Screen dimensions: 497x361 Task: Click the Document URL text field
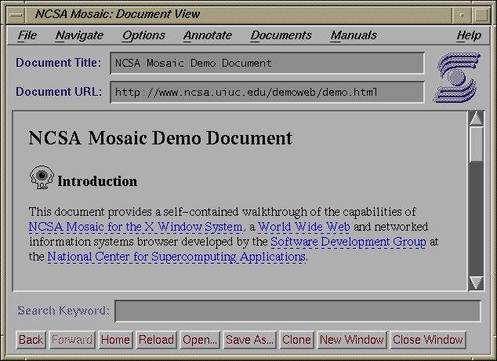pyautogui.click(x=267, y=93)
